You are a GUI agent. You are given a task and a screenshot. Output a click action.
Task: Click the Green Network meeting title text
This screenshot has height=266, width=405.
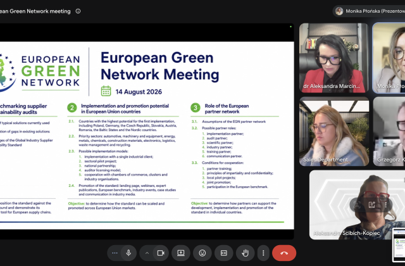coord(35,11)
